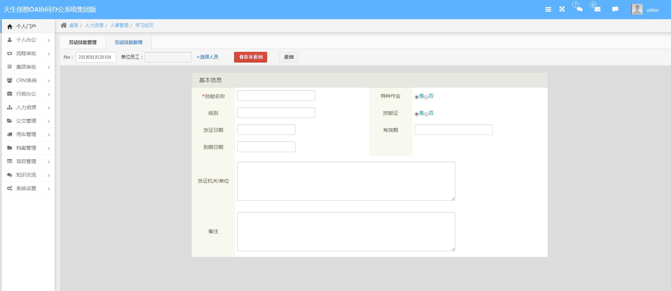
Task: Go to 人事管理 breadcrumb link
Action: pos(119,25)
